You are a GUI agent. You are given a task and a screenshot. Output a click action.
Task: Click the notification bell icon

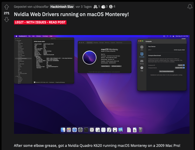pos(190,7)
